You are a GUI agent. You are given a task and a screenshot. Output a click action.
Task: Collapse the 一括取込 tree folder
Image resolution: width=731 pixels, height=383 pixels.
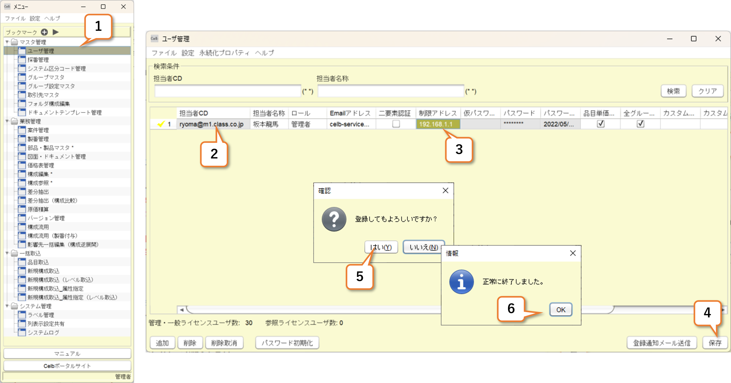click(x=7, y=253)
